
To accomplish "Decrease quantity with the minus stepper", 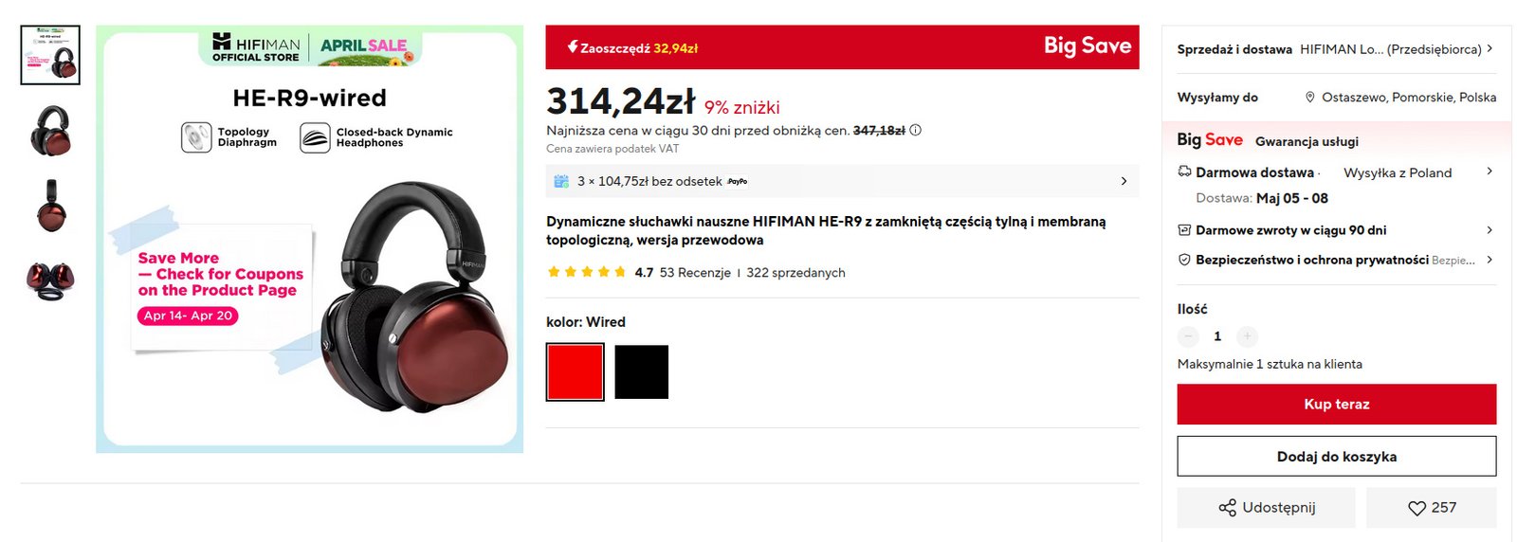I will (x=1188, y=336).
